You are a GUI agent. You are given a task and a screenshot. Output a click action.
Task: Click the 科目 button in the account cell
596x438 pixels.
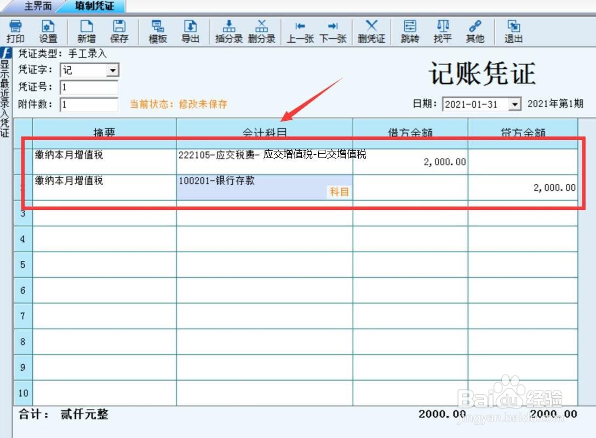(x=339, y=192)
